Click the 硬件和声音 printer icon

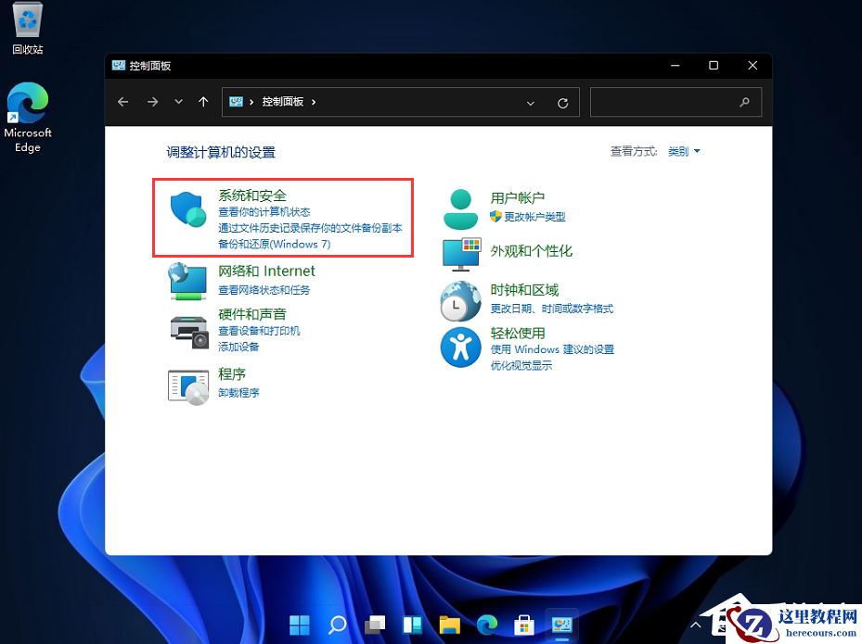point(189,327)
